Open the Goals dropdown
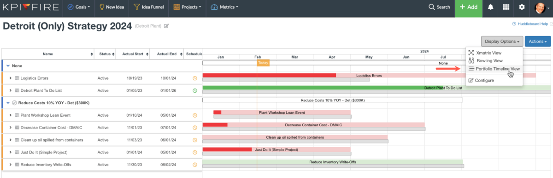The width and height of the screenshot is (553, 178). 79,7
